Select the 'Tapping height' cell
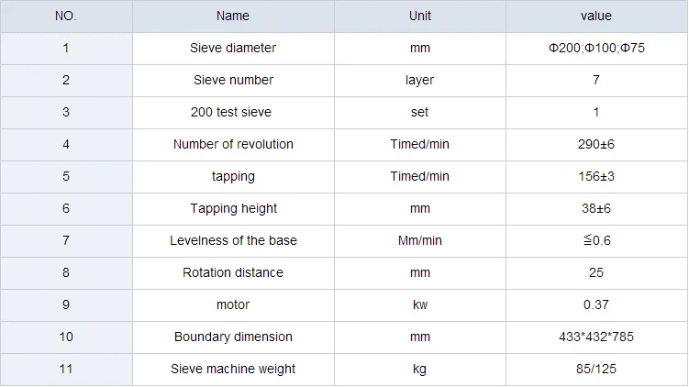 (233, 208)
